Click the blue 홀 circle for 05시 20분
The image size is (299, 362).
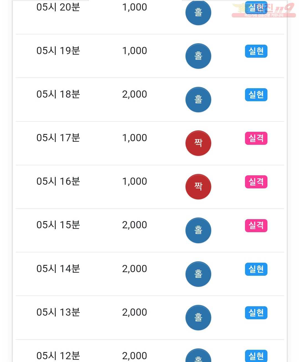198,12
